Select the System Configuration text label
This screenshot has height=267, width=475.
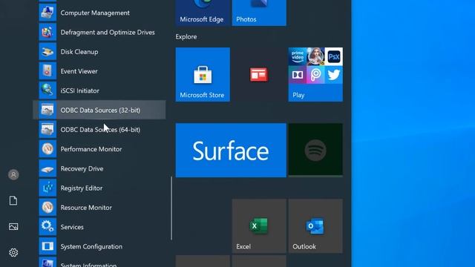coord(91,246)
